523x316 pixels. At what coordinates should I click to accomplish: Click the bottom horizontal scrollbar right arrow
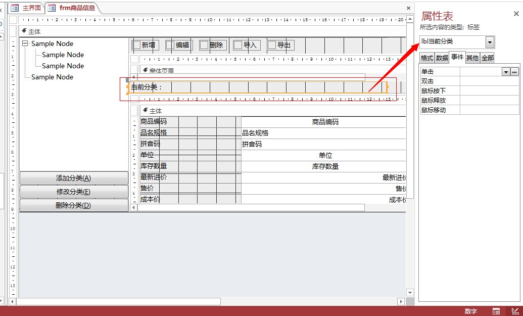pos(401,301)
